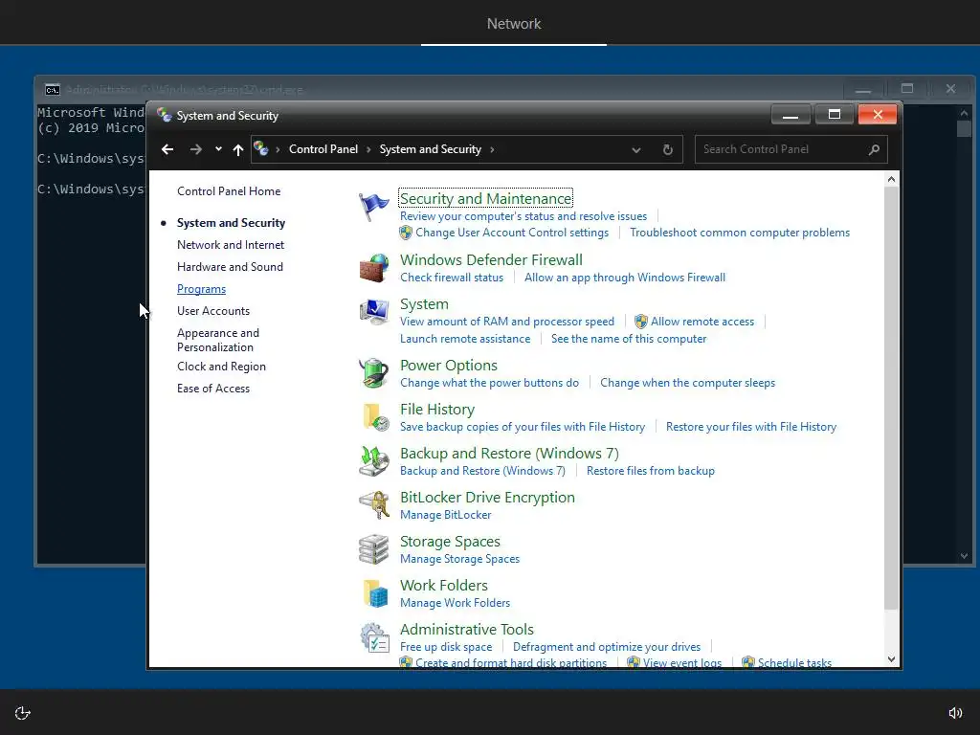Viewport: 980px width, 735px height.
Task: Refresh the Control Panel view
Action: tap(667, 149)
